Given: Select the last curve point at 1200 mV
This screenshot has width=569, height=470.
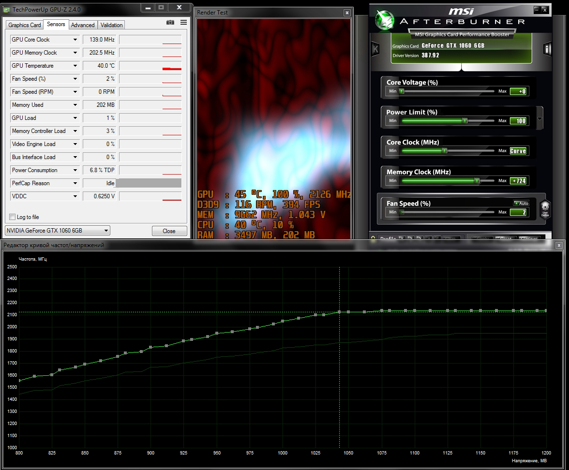Looking at the screenshot, I should click(x=546, y=310).
